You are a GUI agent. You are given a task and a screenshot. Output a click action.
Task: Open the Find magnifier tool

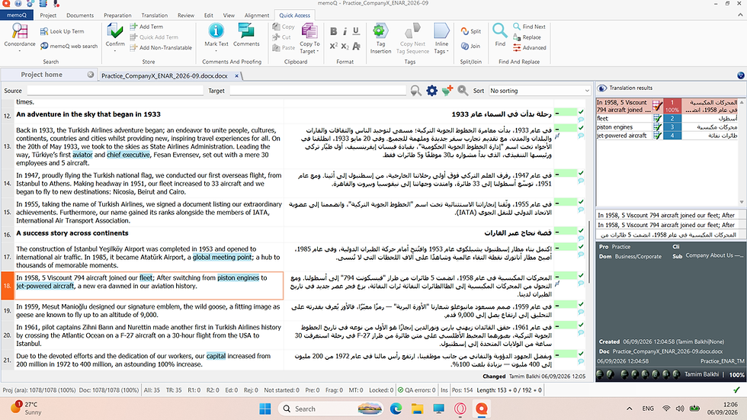coord(500,31)
